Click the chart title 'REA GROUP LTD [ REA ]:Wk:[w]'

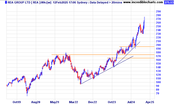click(x=29, y=2)
